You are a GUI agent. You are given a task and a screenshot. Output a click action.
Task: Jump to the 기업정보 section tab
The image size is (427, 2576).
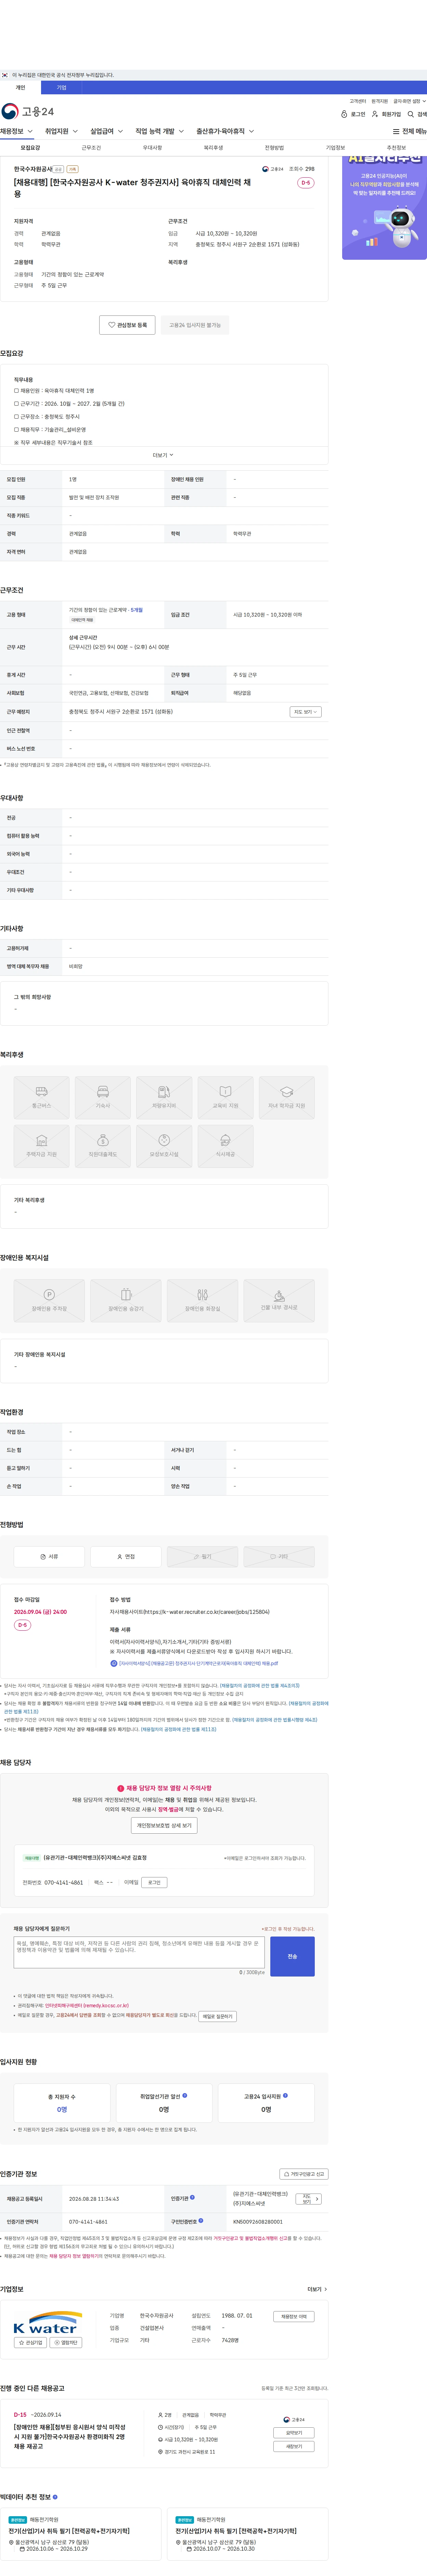click(x=335, y=148)
